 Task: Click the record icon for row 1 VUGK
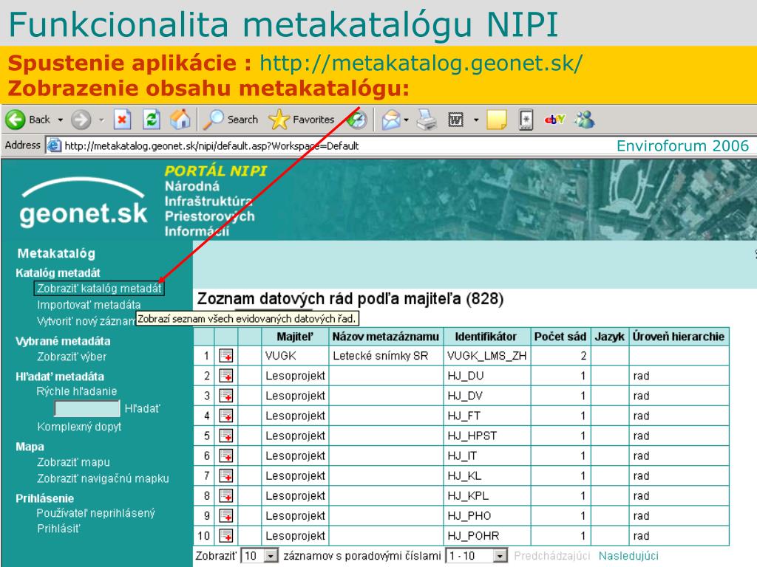point(226,356)
